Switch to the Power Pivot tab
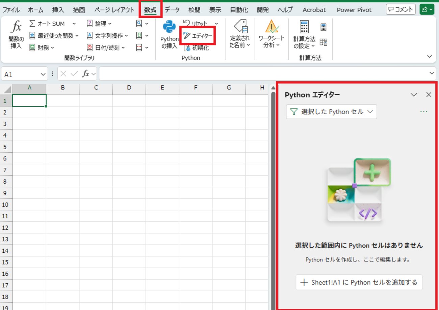 tap(354, 10)
